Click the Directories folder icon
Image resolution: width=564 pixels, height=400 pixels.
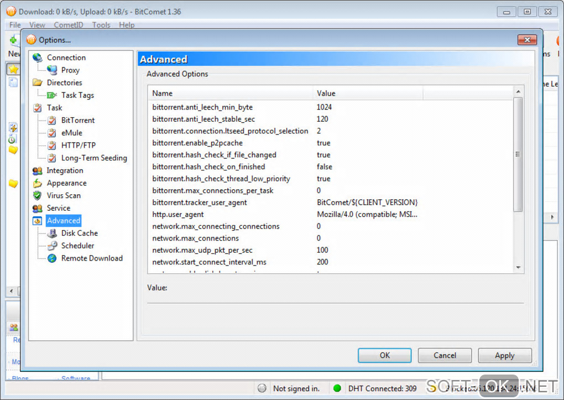point(38,82)
